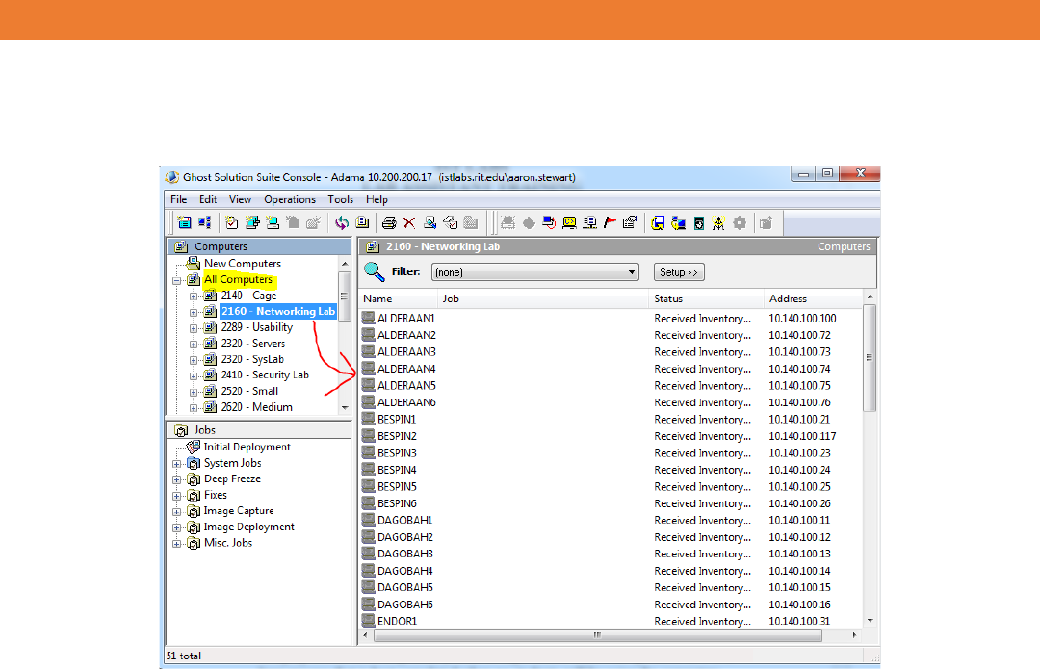Click the Setup >> button
The height and width of the screenshot is (669, 1040).
(679, 271)
